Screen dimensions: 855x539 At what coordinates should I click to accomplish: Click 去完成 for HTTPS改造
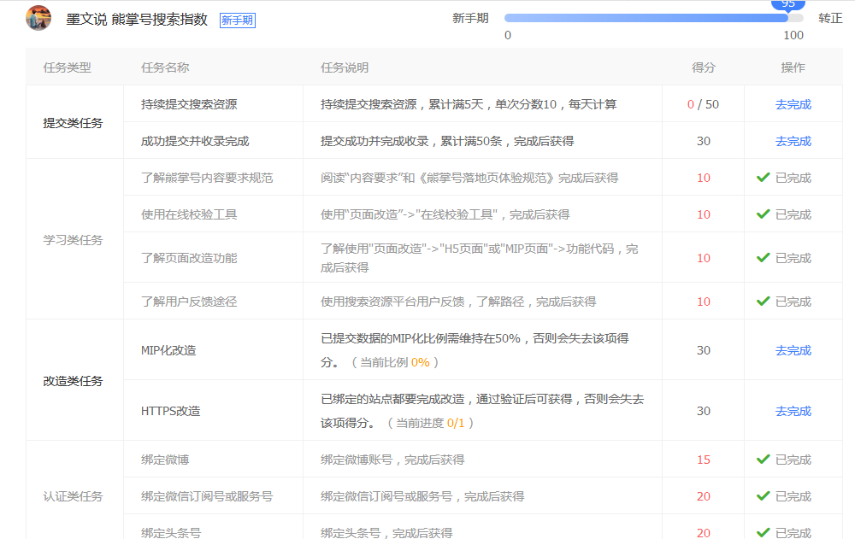coord(793,411)
